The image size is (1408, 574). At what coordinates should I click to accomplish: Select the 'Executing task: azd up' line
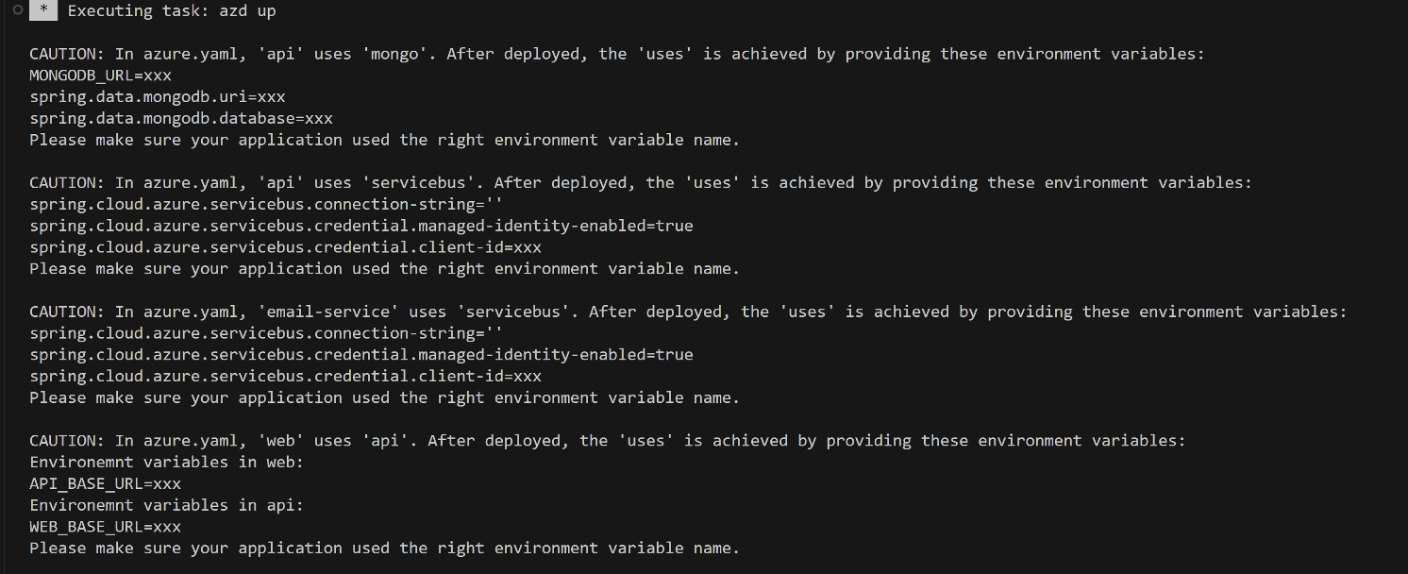[172, 11]
